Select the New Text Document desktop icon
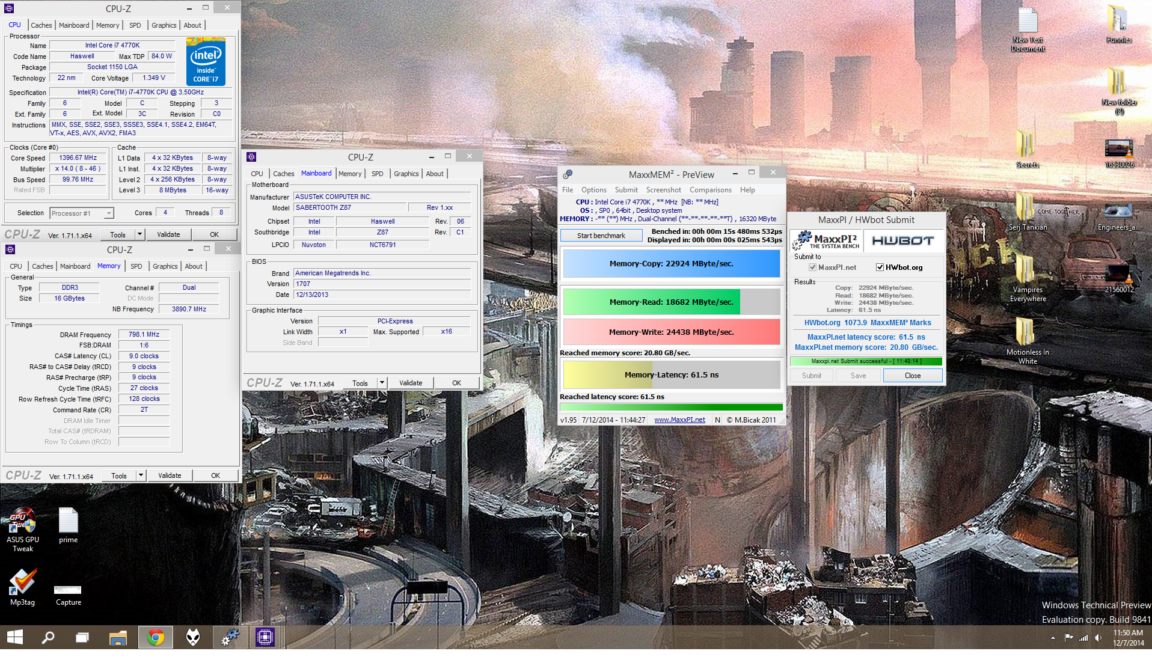This screenshot has width=1152, height=660. tap(1028, 30)
